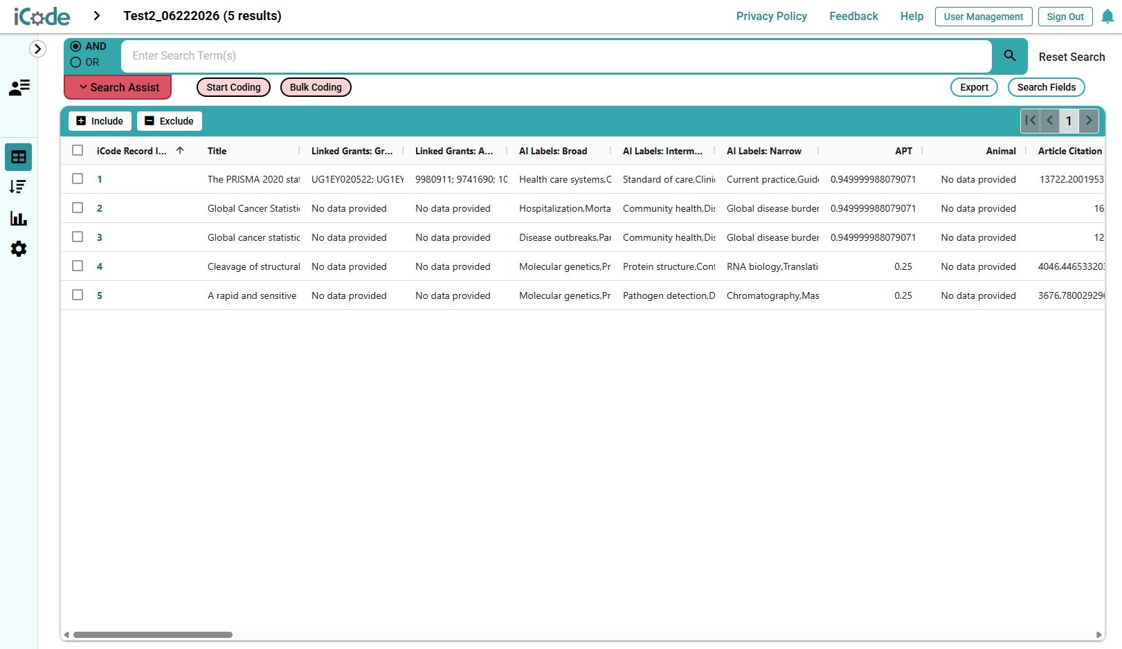The height and width of the screenshot is (649, 1122).
Task: Select the table view sidebar icon
Action: tap(19, 157)
